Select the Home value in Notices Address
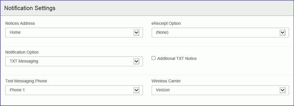The width and height of the screenshot is (294, 106). click(x=15, y=32)
